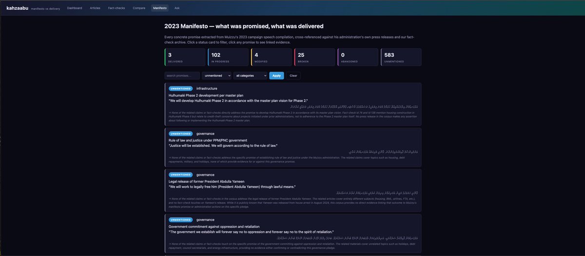The height and width of the screenshot is (256, 585).
Task: Open the Rule of law and justice promise
Action: tap(293, 148)
